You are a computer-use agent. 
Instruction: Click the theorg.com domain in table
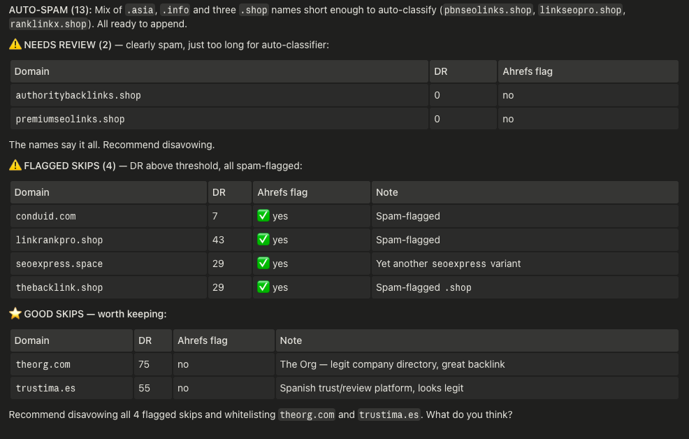43,364
